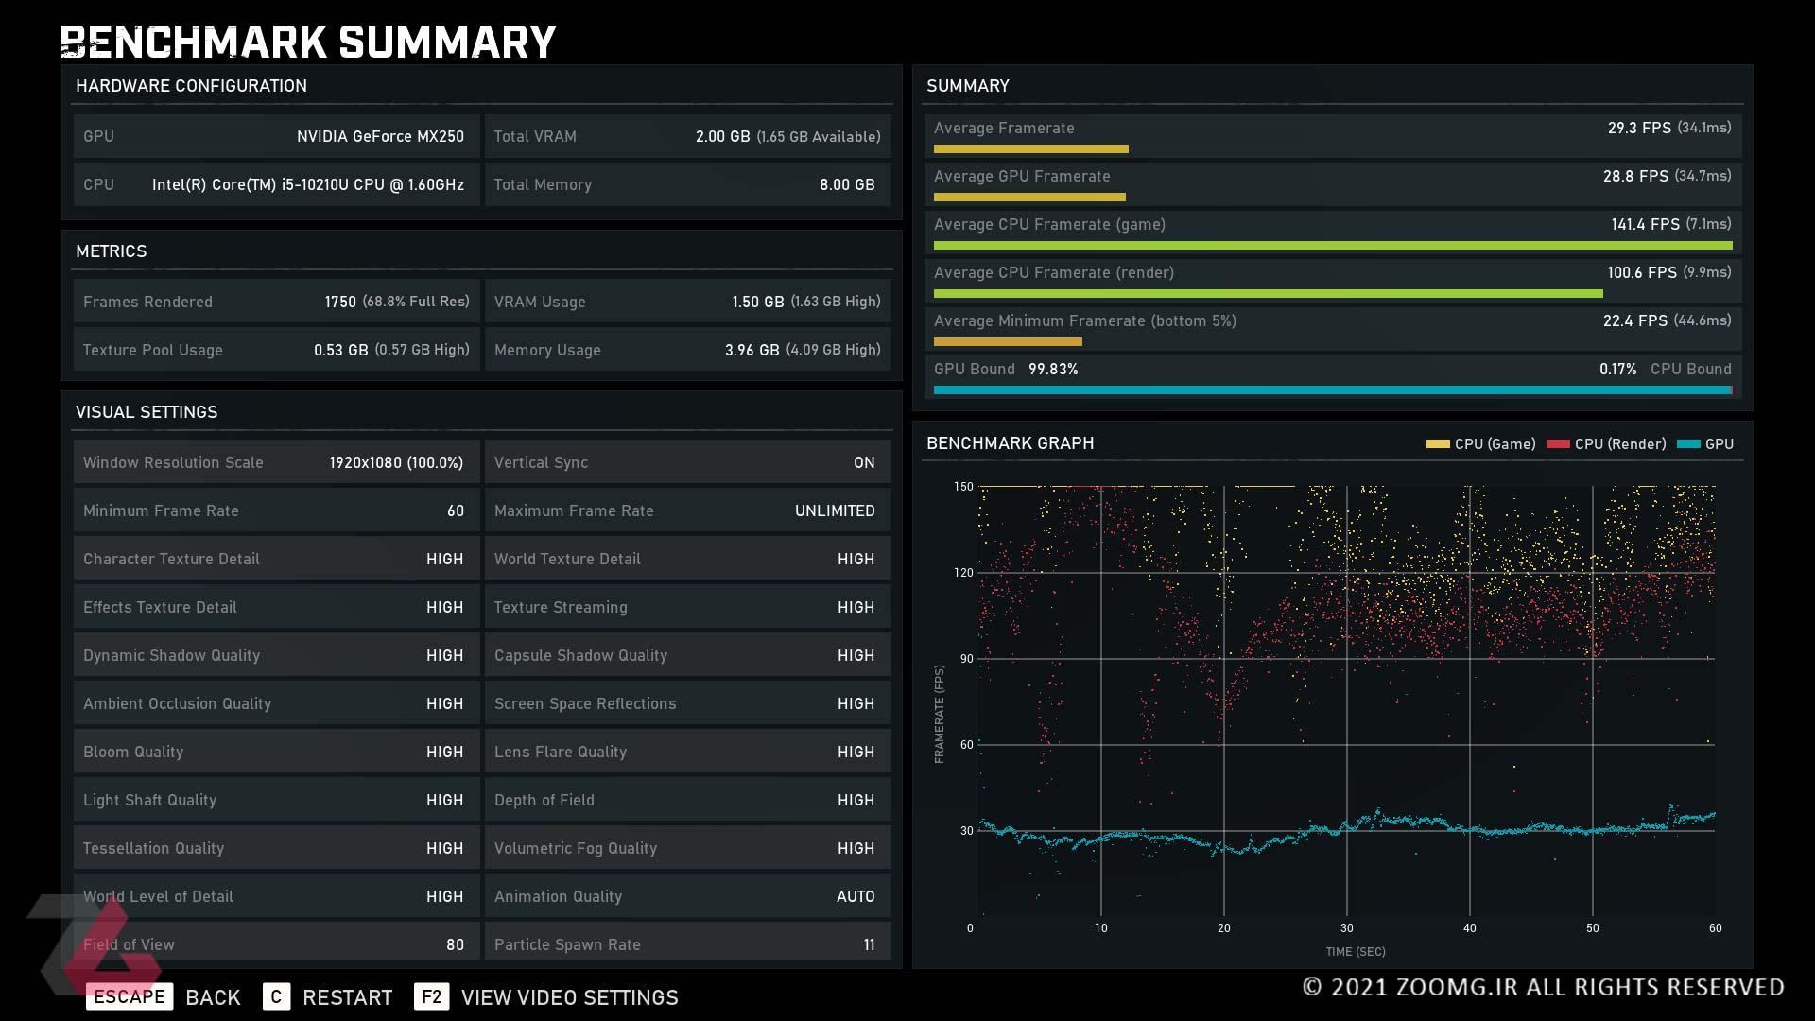Click the Maximum Frame Rate UNLIMITED row

(x=688, y=510)
